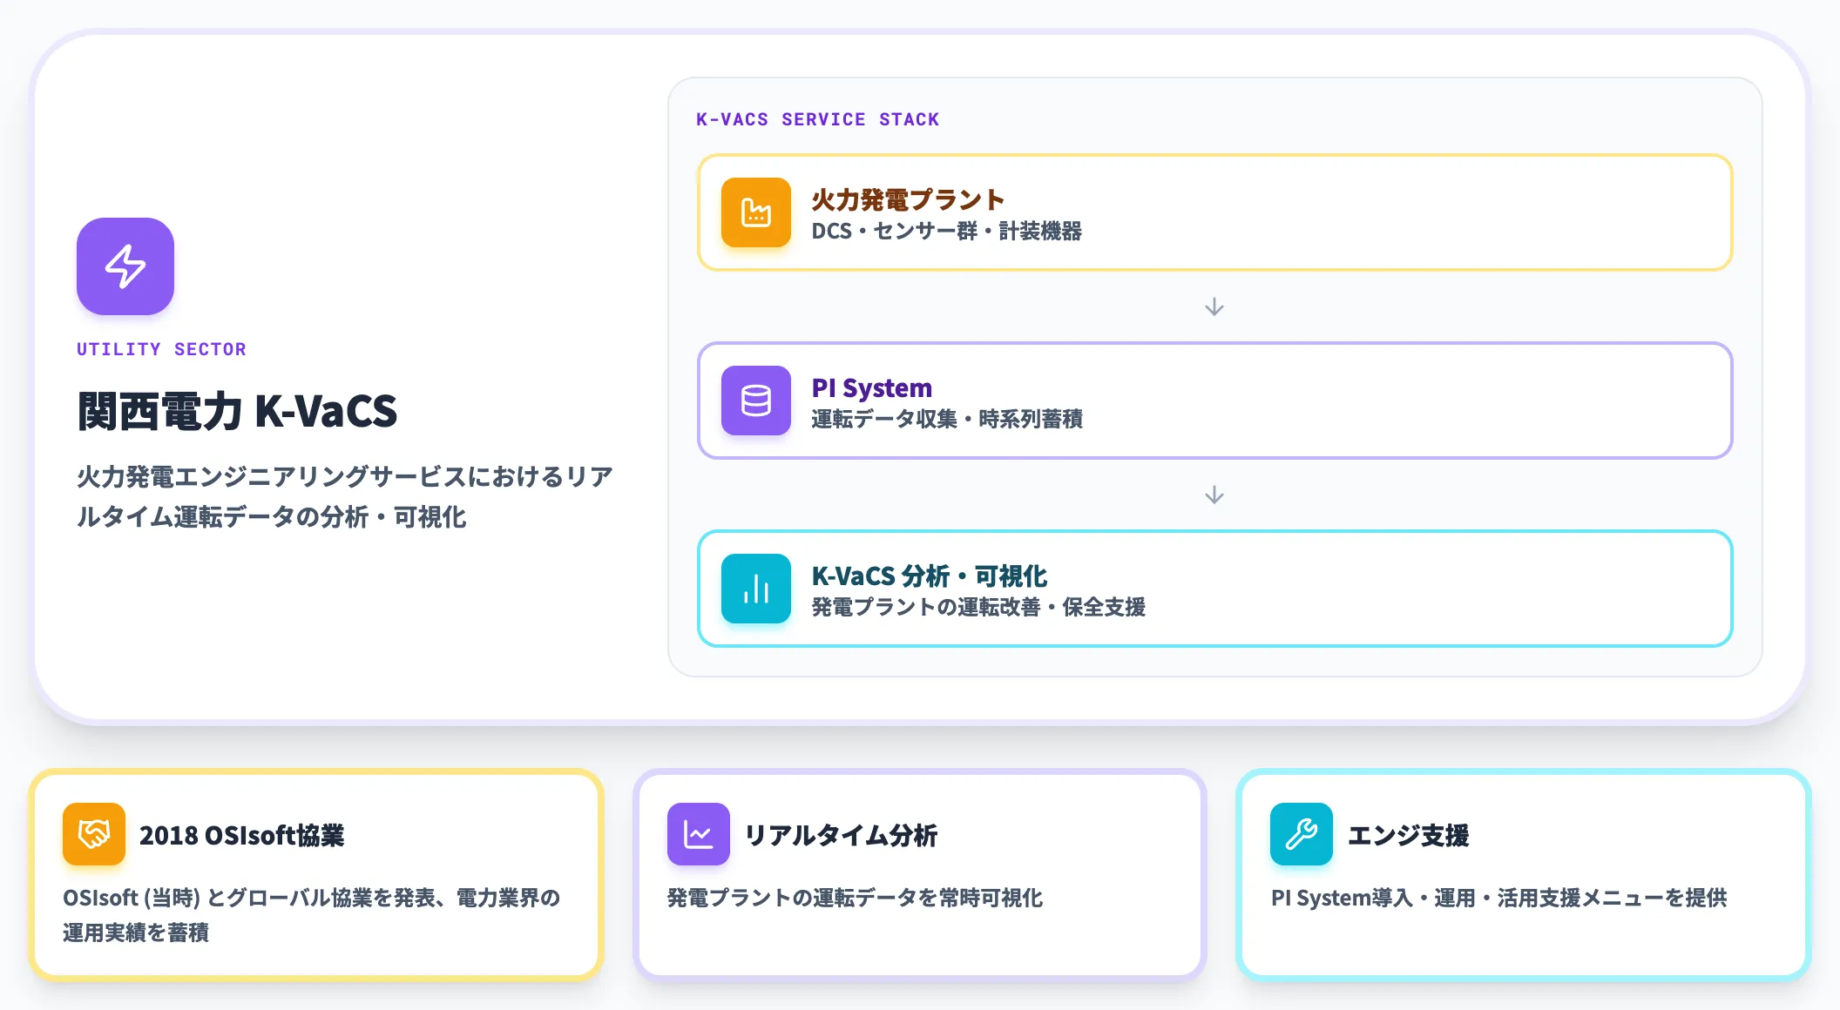This screenshot has height=1010, width=1840.
Task: Click the orange factory icon for 火力発電プラント
Action: (756, 212)
